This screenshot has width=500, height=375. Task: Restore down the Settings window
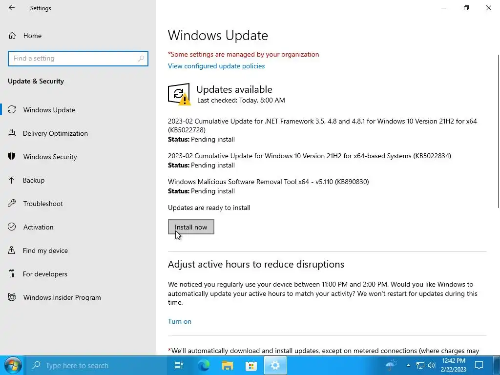click(466, 8)
